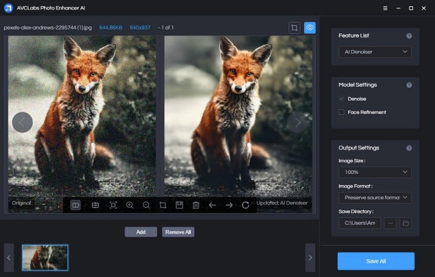Save image with the floppy disk icon

tap(179, 205)
